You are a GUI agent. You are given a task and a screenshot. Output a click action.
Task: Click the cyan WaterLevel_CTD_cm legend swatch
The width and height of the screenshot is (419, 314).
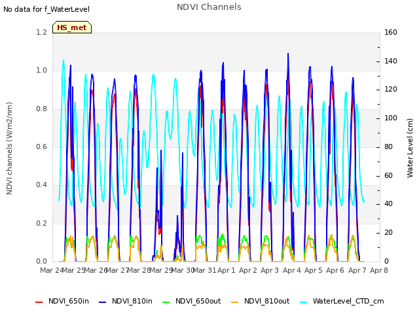tap(303, 302)
